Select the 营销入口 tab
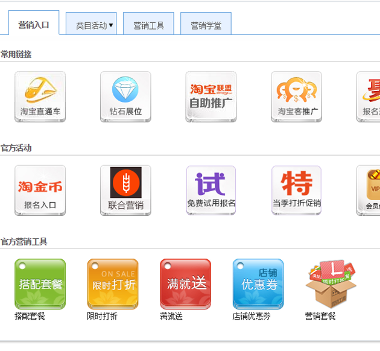This screenshot has height=351, width=380. click(34, 25)
